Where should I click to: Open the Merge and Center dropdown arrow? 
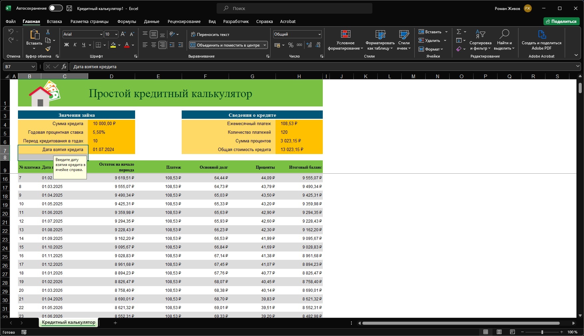point(265,45)
